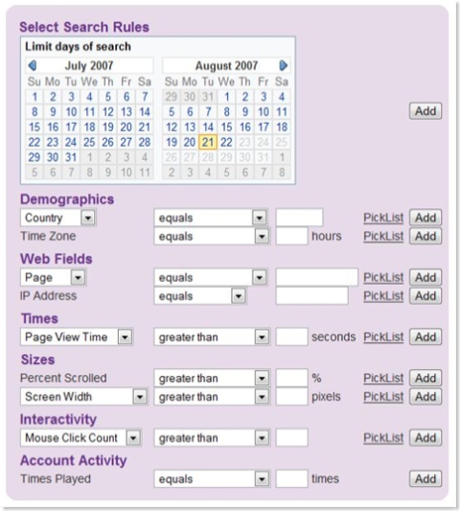The width and height of the screenshot is (460, 511).
Task: Go to previous month using left arrow
Action: tap(33, 65)
